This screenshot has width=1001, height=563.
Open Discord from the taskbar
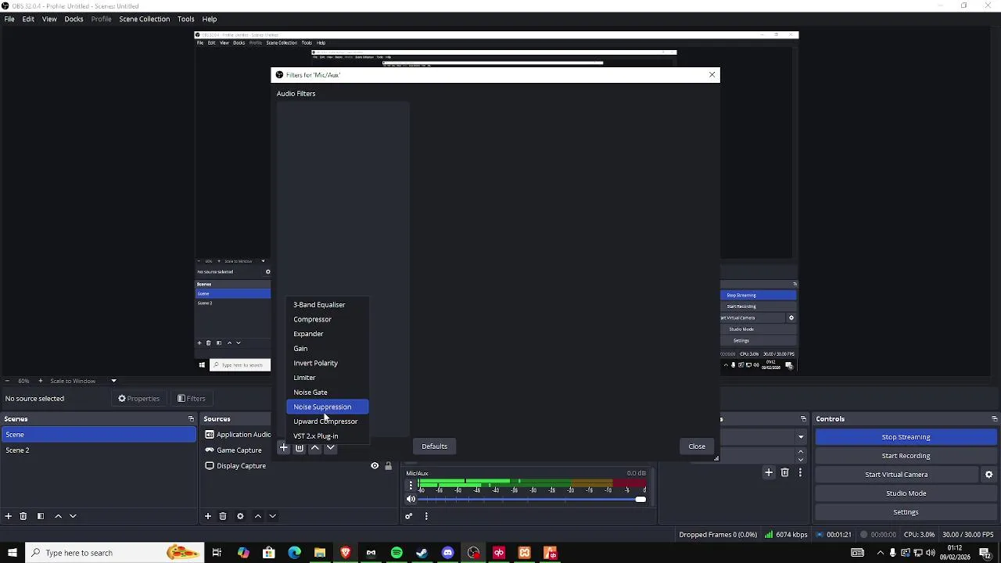tap(447, 553)
